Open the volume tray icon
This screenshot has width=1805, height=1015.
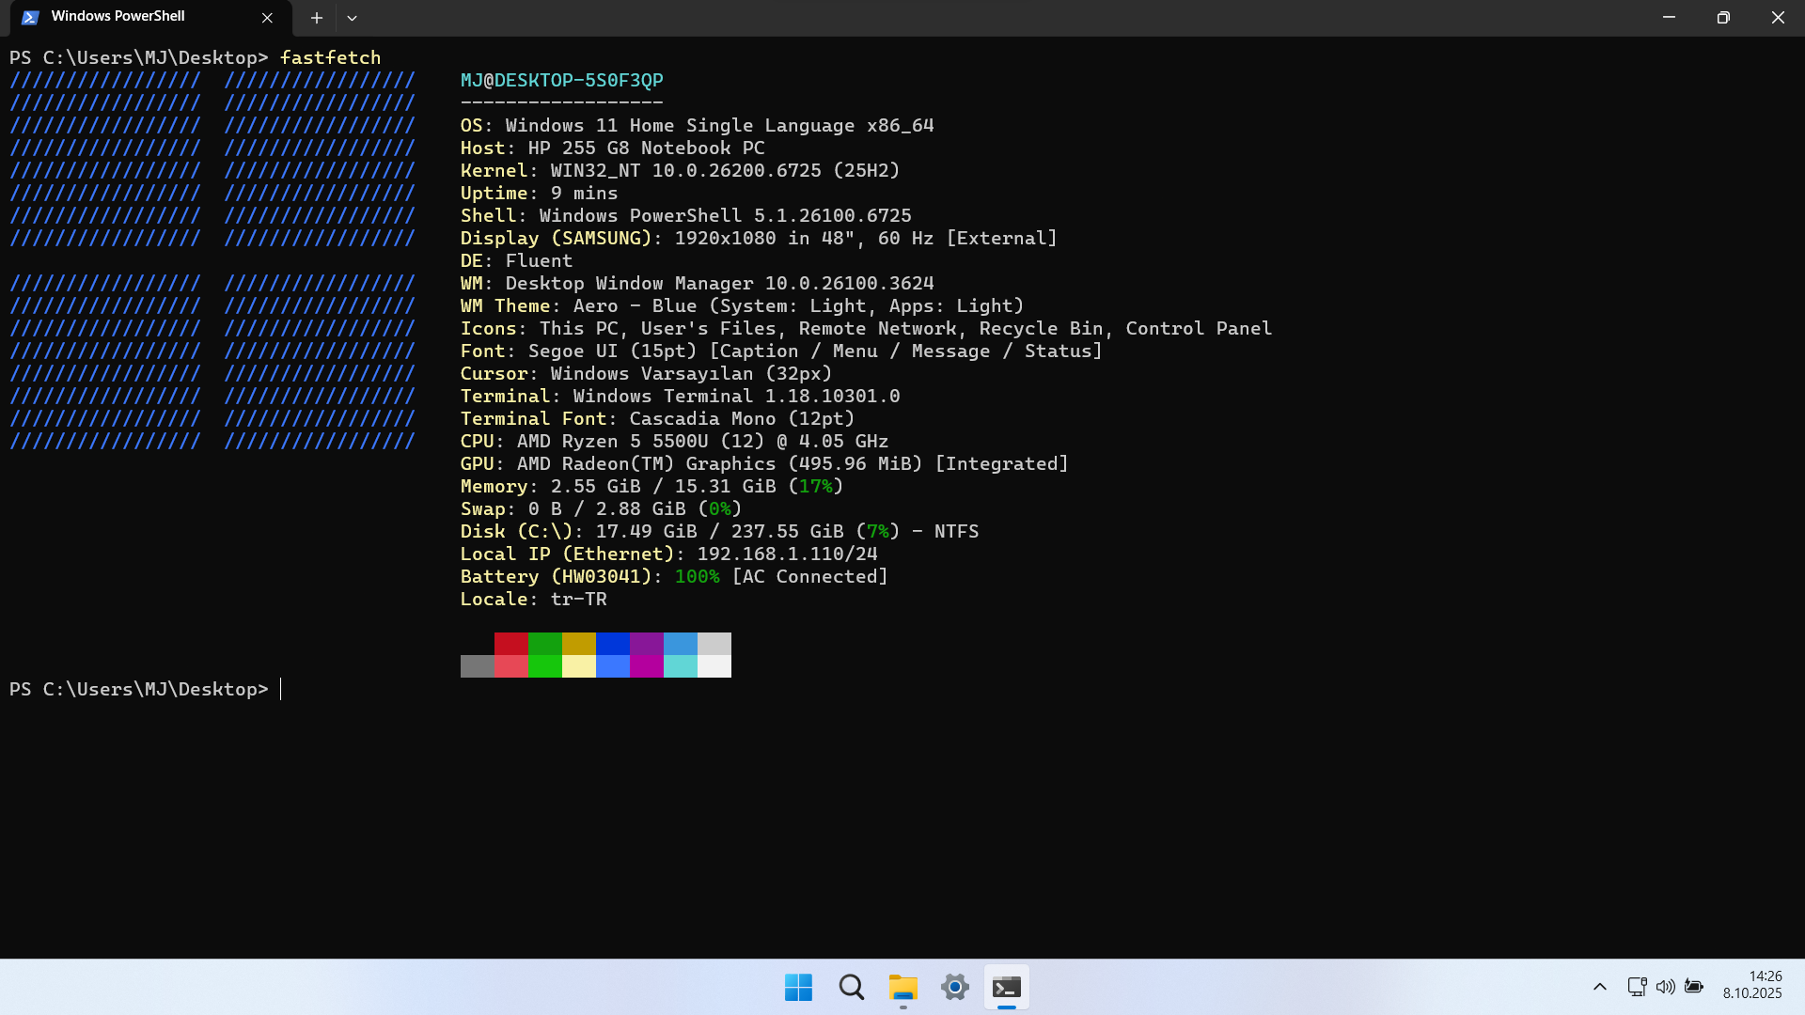1665,987
